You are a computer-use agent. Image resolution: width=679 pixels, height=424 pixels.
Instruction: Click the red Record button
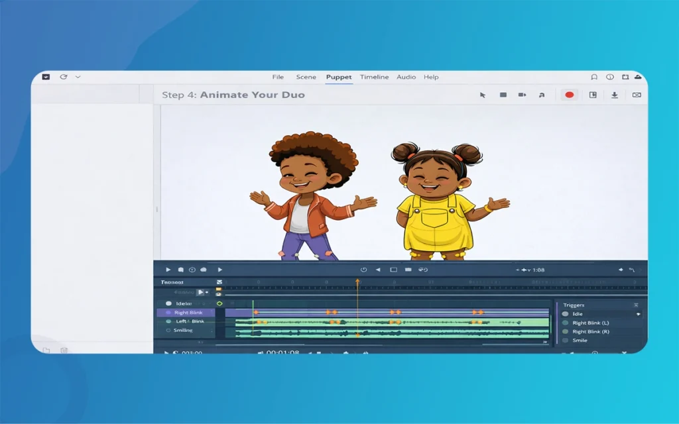569,95
